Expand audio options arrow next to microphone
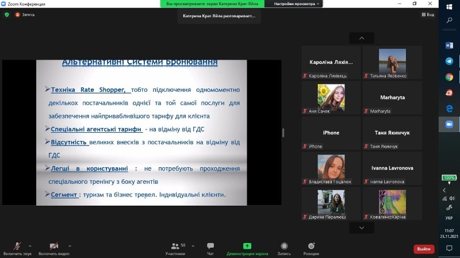Image resolution: width=460 pixels, height=258 pixels. click(x=30, y=246)
